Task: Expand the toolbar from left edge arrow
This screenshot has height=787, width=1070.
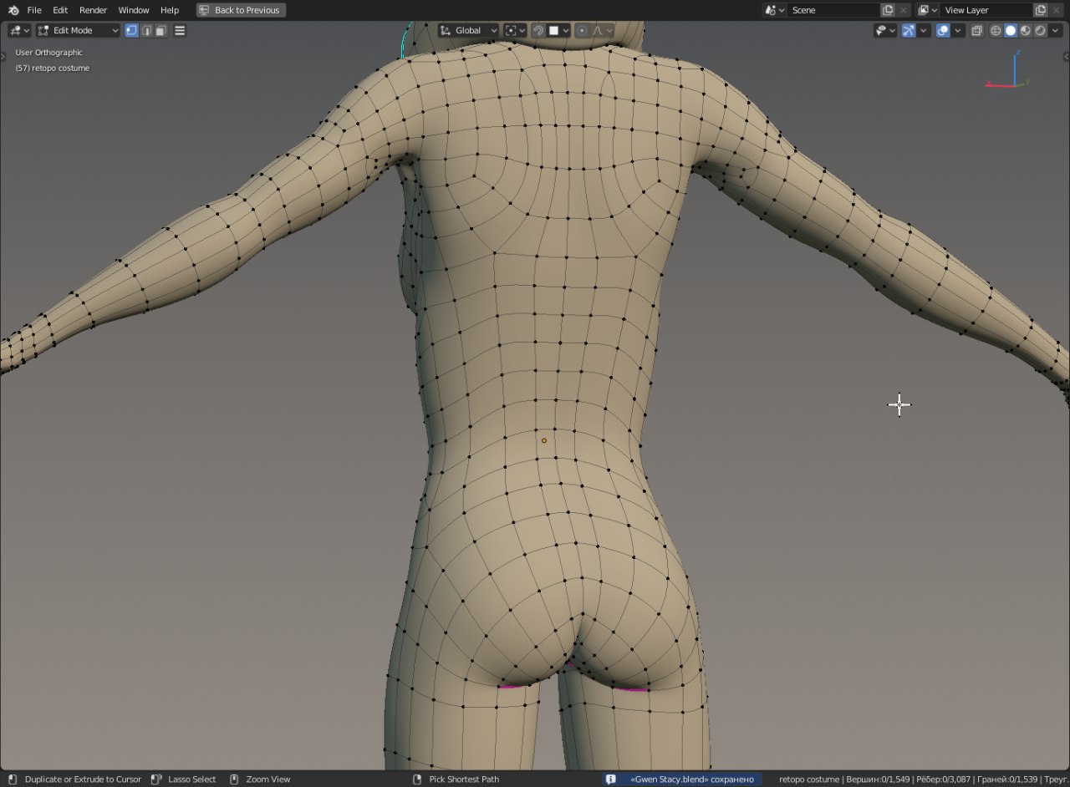Action: (3, 57)
